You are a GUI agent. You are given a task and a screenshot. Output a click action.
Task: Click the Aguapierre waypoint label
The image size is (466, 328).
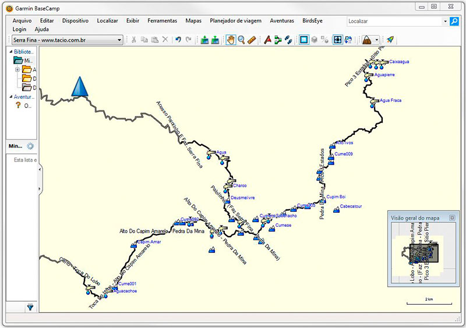pyautogui.click(x=384, y=75)
